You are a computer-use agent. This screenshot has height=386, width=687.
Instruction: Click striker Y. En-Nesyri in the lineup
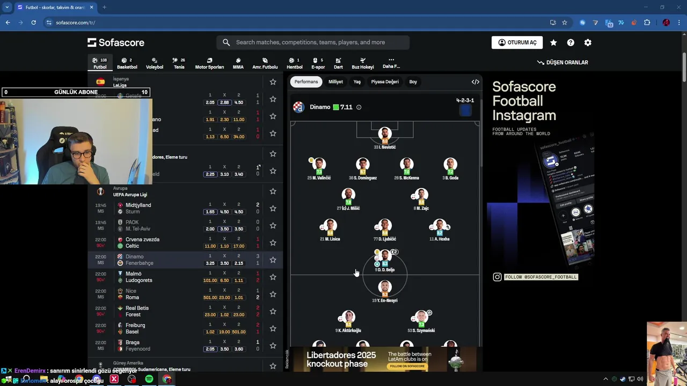pyautogui.click(x=384, y=291)
